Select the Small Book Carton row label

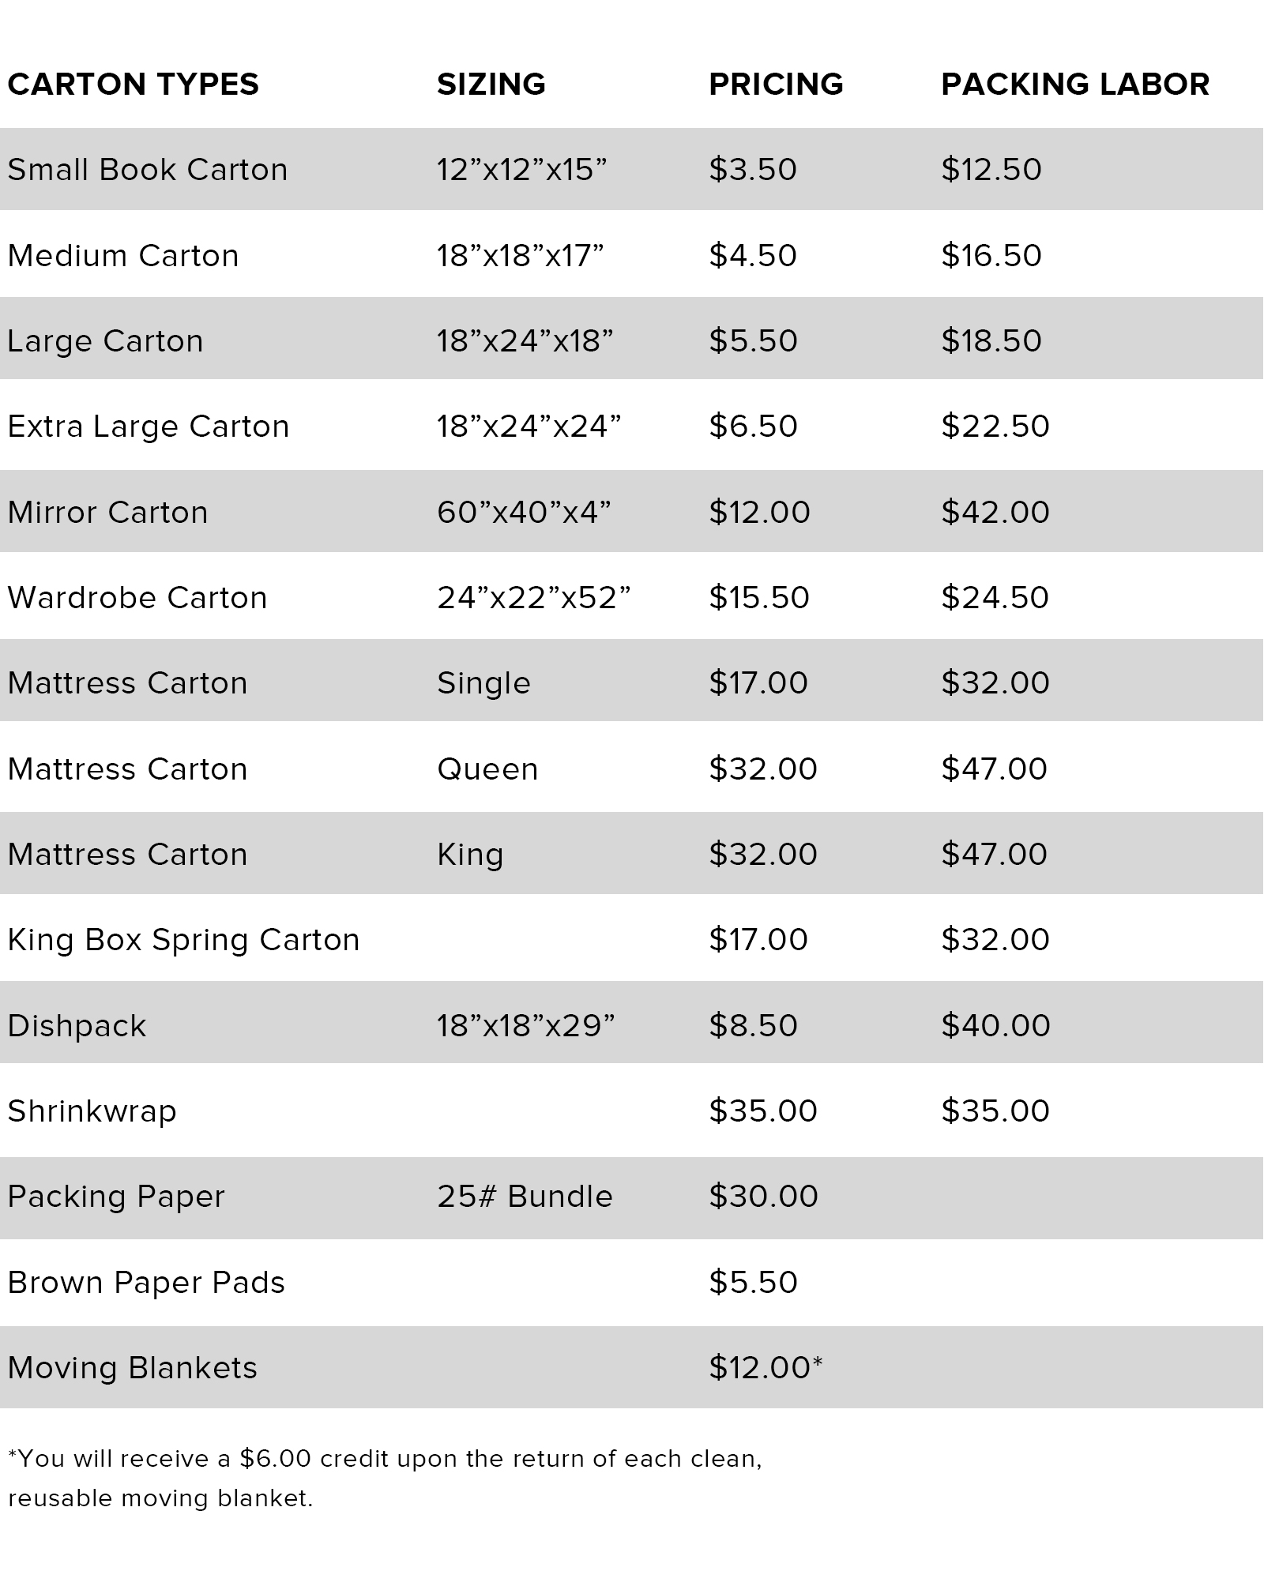148,170
